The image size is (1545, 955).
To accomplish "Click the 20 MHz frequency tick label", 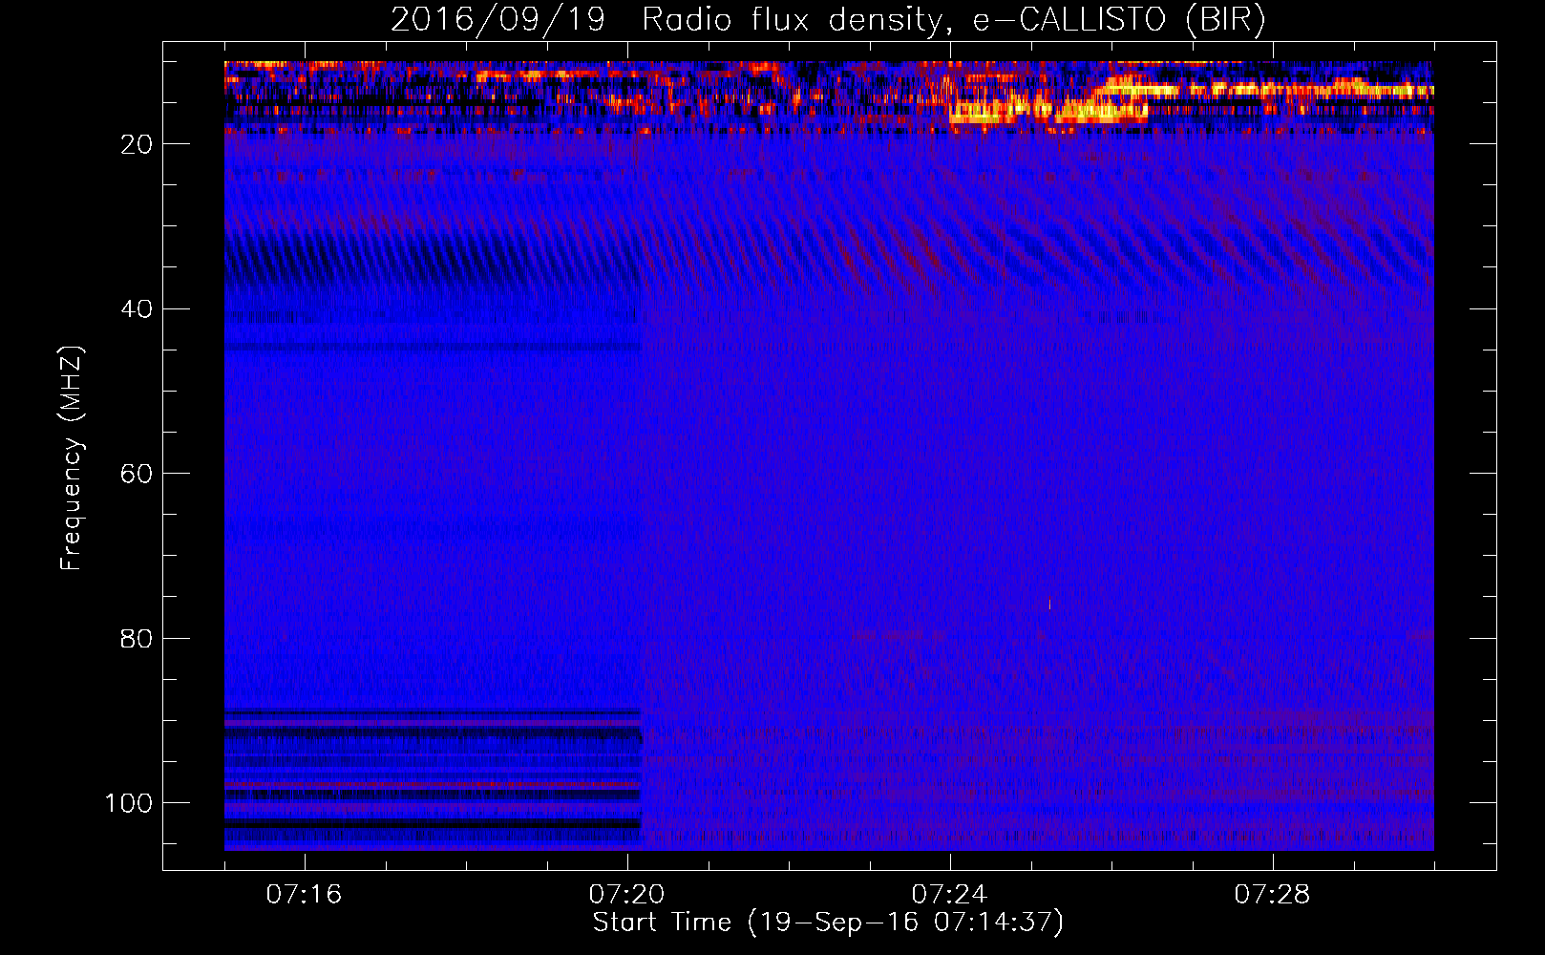I will click(x=138, y=144).
